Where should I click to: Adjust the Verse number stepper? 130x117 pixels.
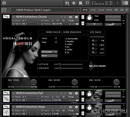(56, 38)
